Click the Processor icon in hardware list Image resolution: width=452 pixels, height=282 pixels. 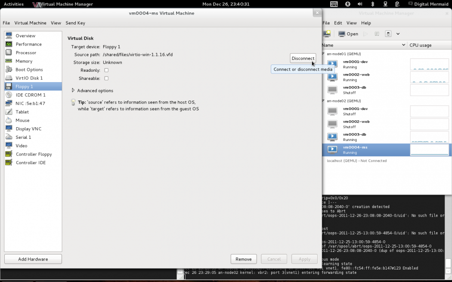click(x=9, y=52)
